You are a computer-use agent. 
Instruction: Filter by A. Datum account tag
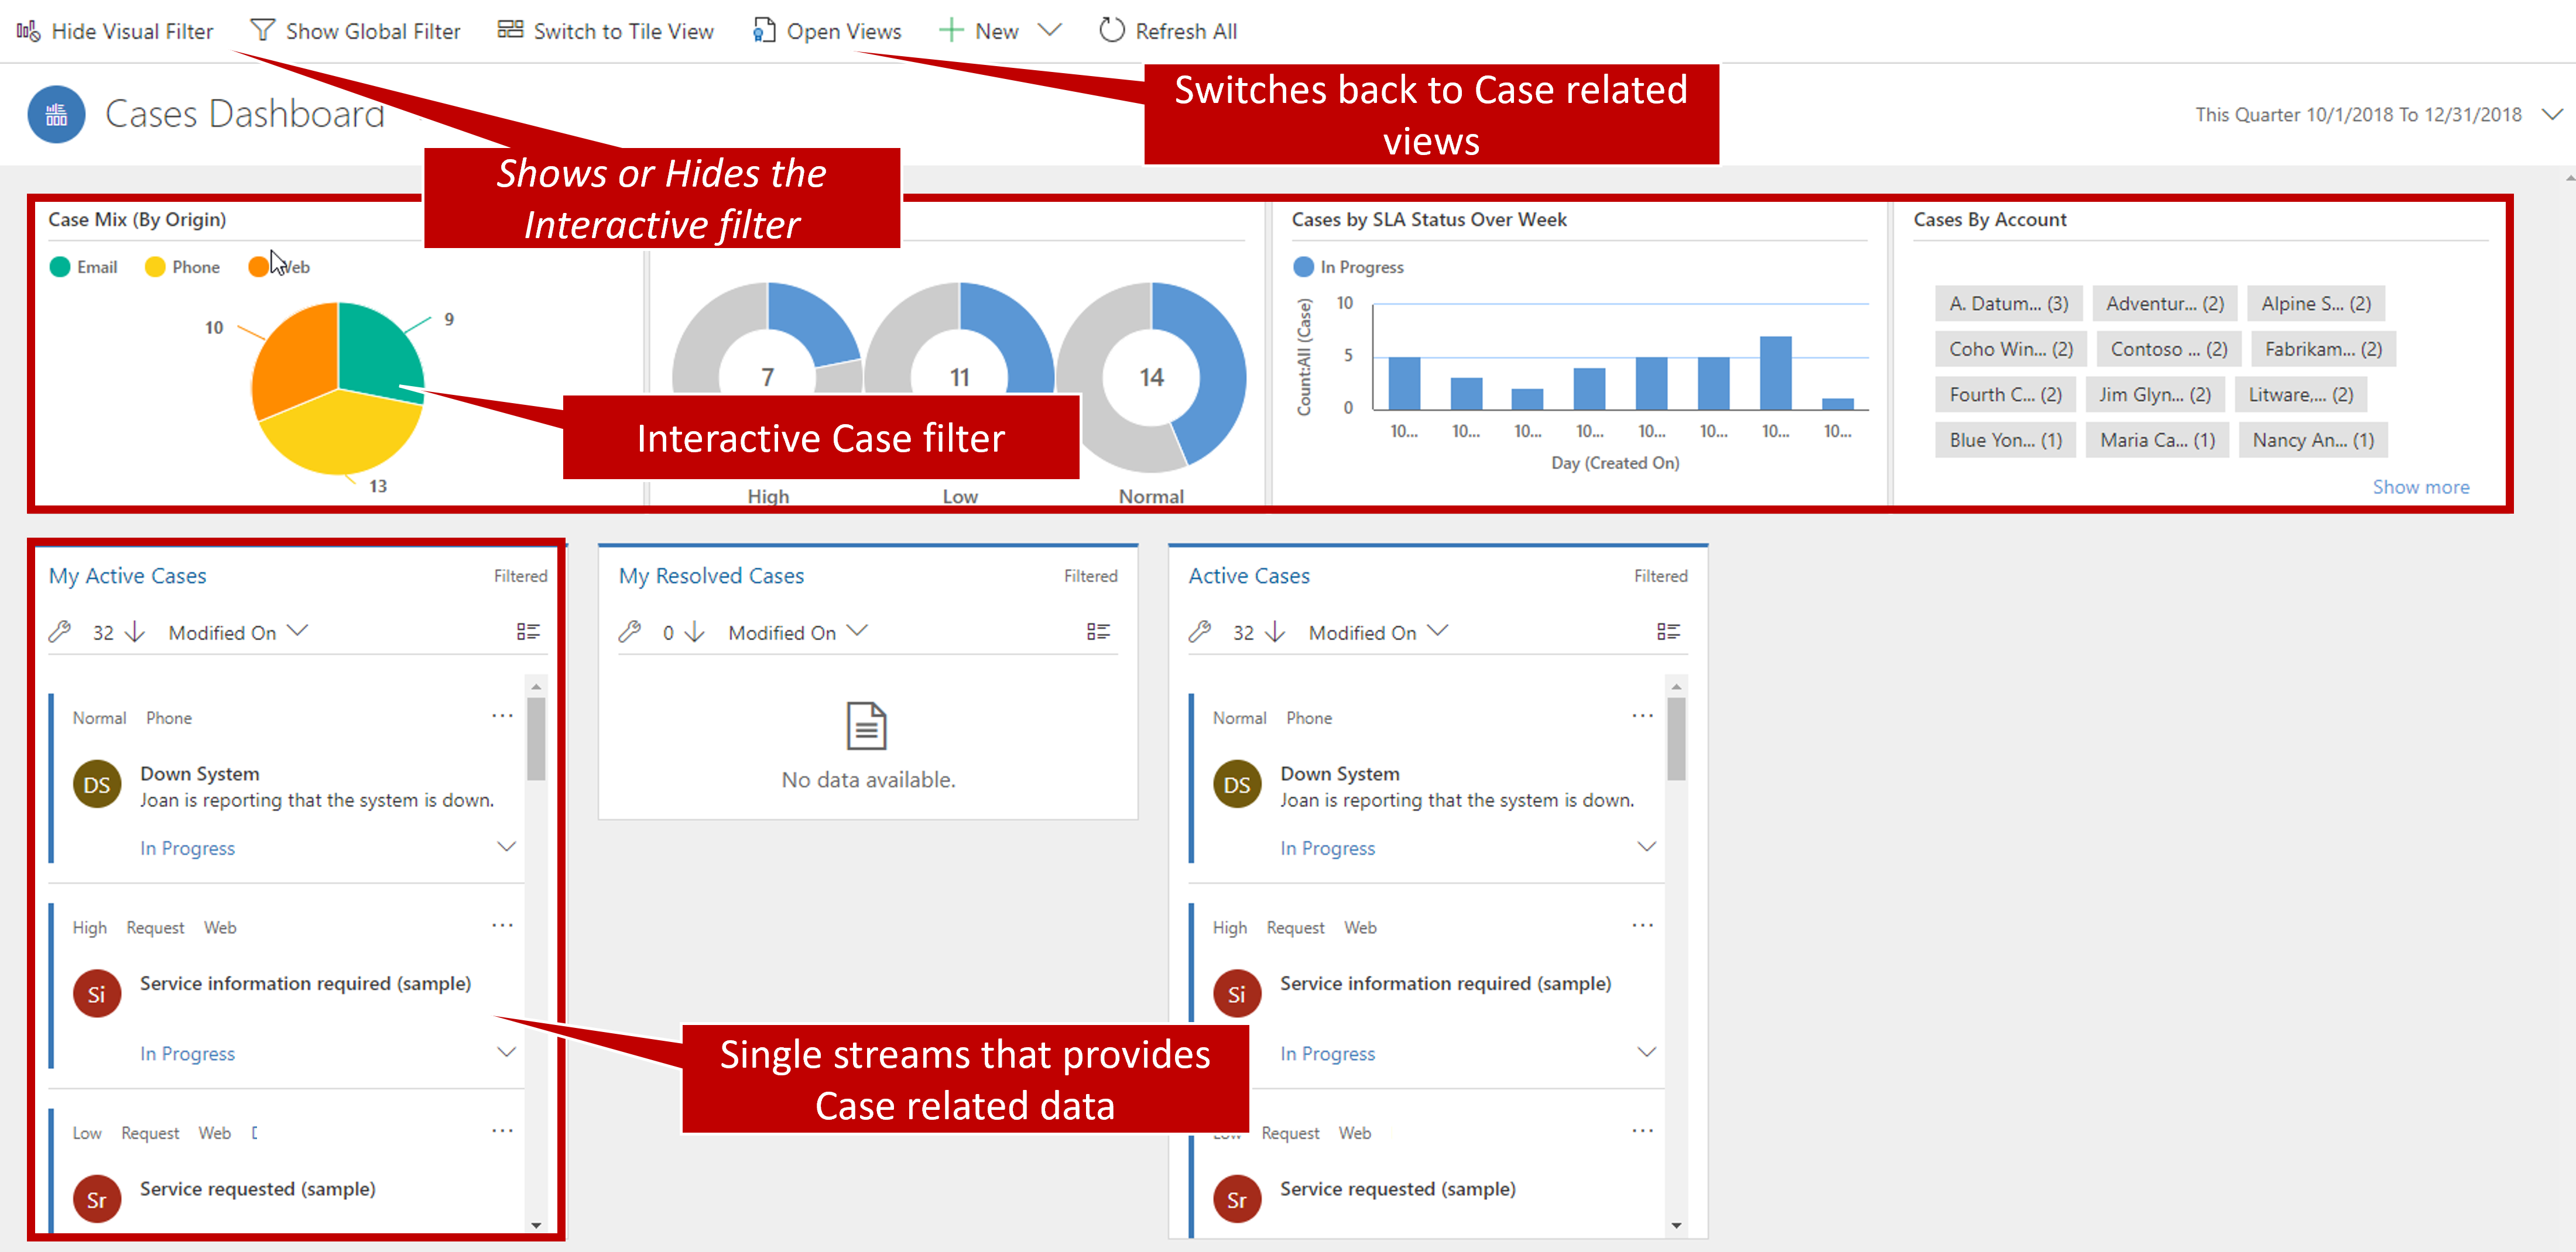point(2008,304)
